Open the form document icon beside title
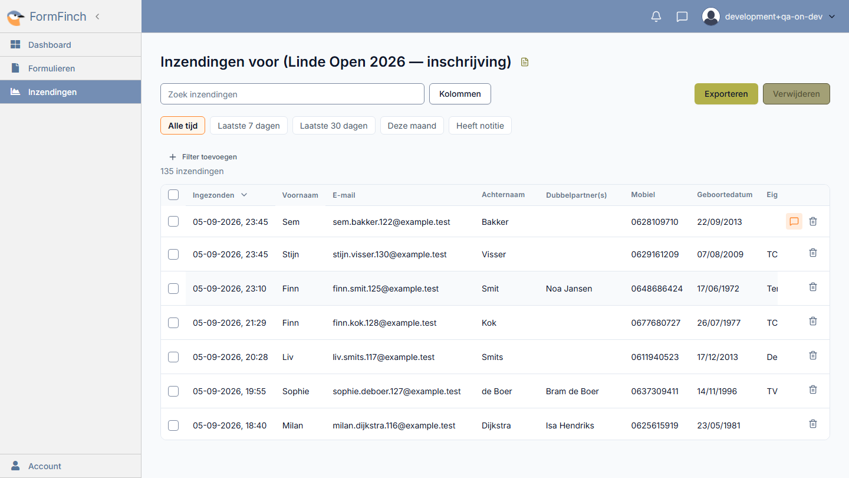Image resolution: width=849 pixels, height=478 pixels. (525, 62)
